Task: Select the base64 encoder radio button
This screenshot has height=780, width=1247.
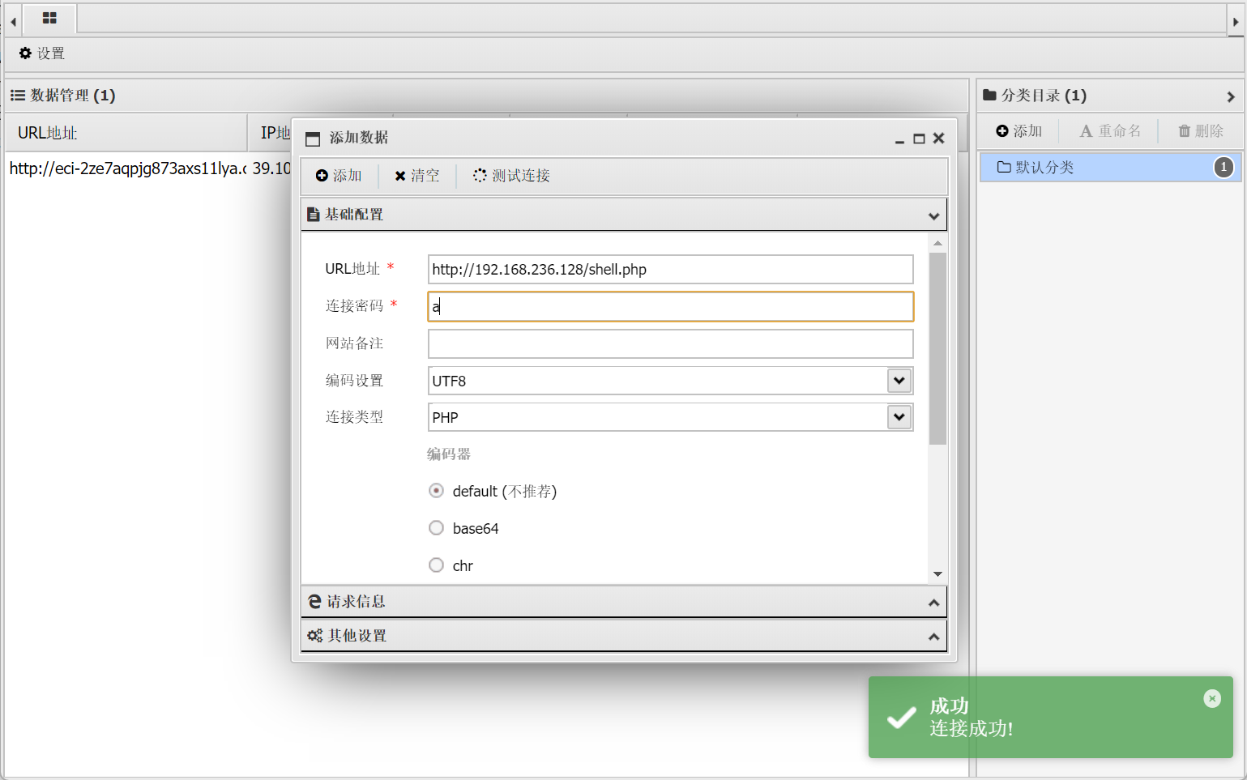Action: (x=437, y=528)
